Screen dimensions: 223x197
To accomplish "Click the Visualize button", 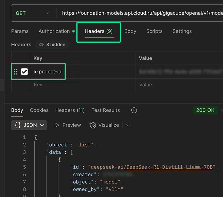I will tap(104, 125).
